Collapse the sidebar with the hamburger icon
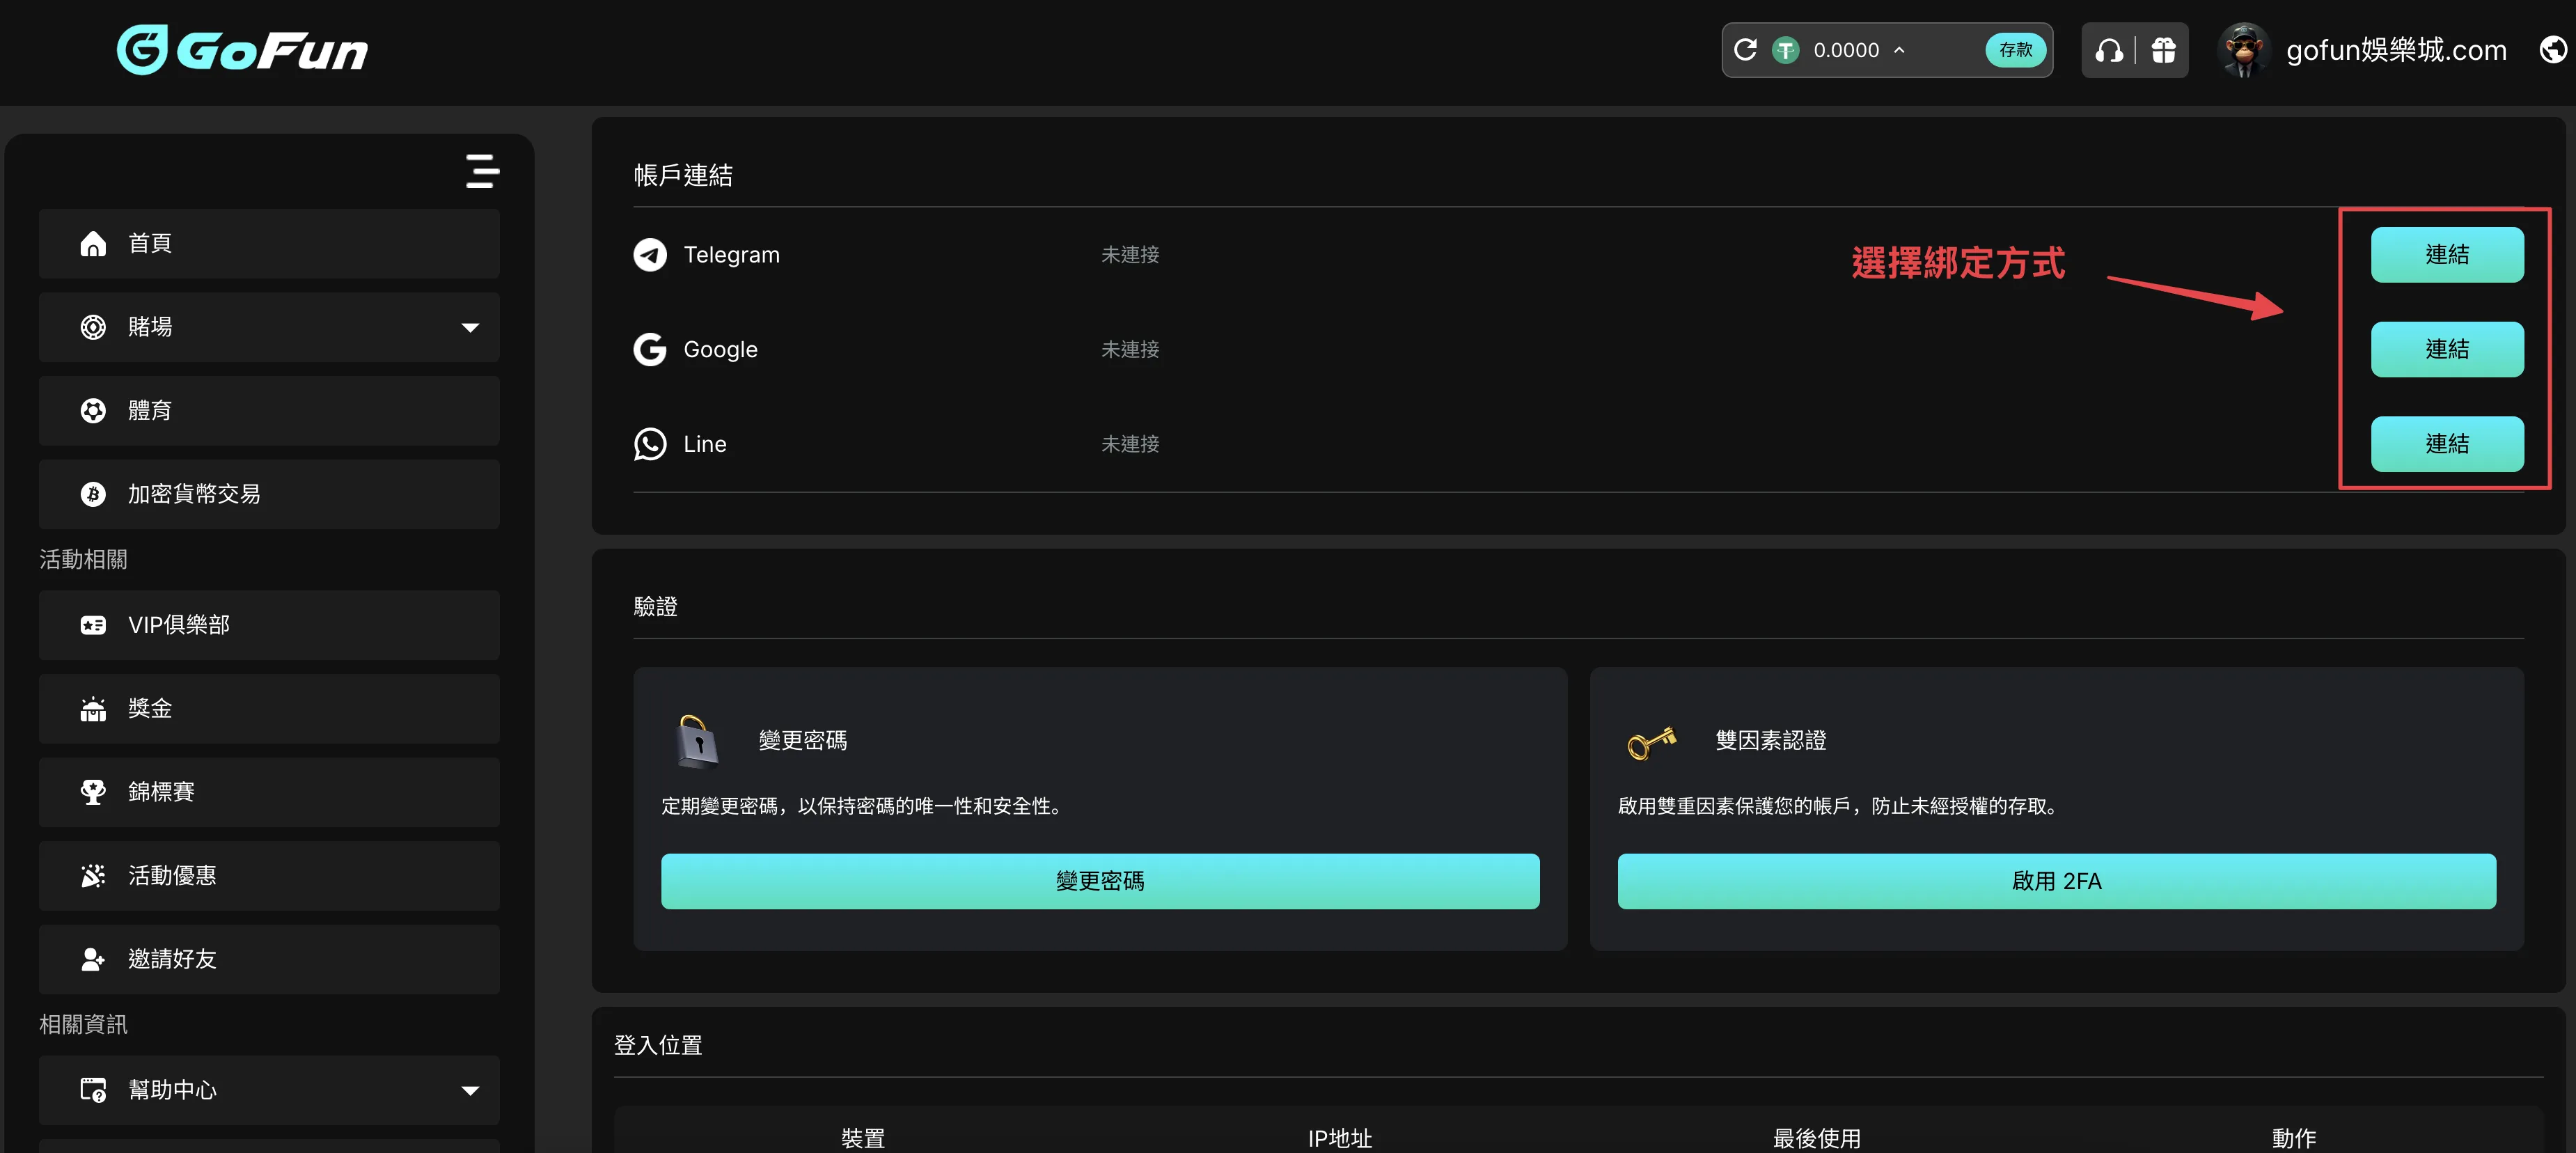Image resolution: width=2576 pixels, height=1153 pixels. [482, 171]
